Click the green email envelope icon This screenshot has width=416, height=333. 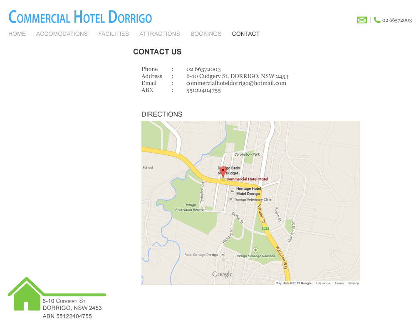362,20
